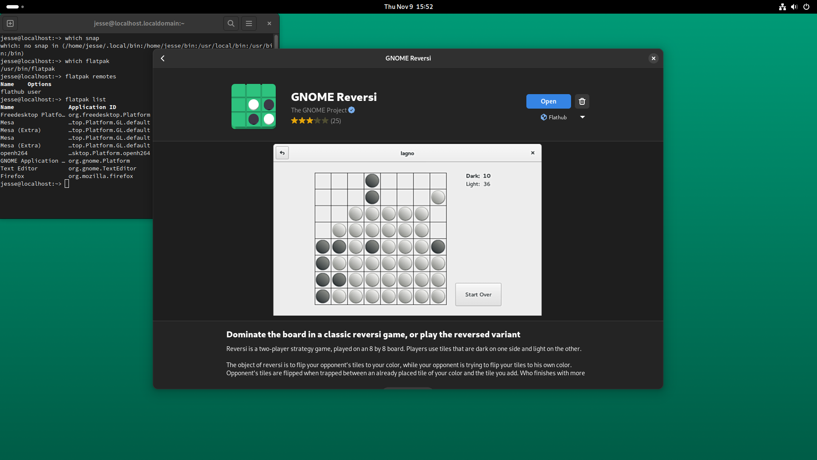Viewport: 817px width, 460px height.
Task: Click the volume icon in the top bar
Action: pos(794,7)
